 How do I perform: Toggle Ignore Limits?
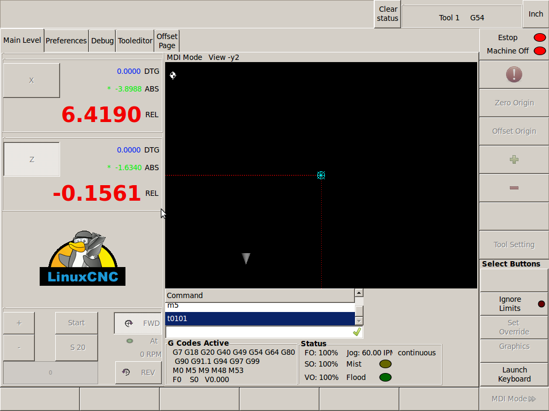(514, 304)
